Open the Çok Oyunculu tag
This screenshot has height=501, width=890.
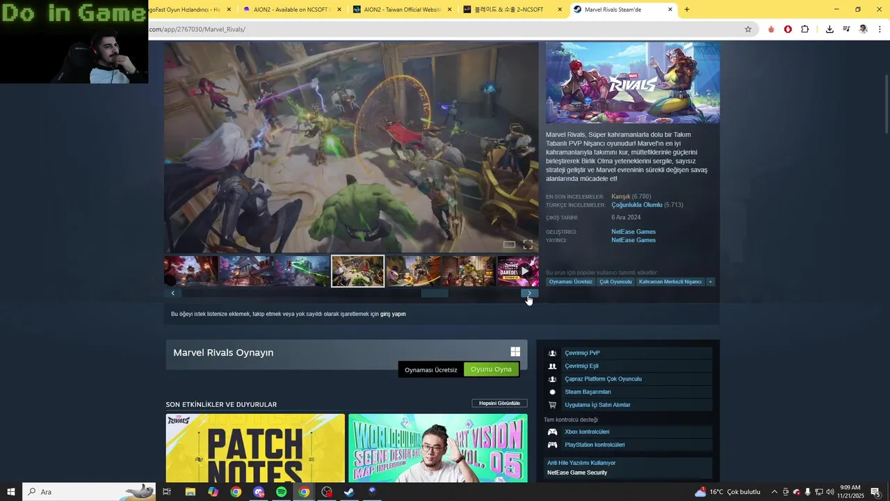pos(615,282)
